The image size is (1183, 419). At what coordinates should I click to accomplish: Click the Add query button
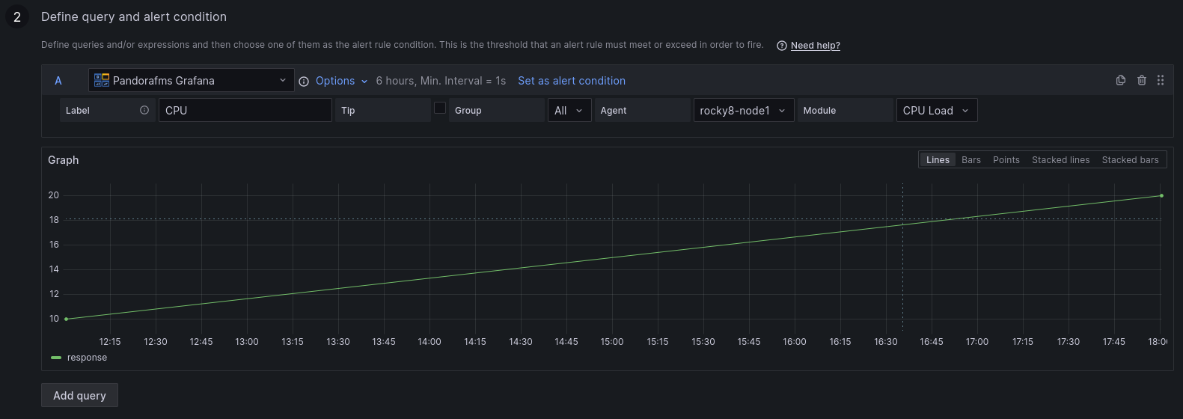[x=79, y=395]
